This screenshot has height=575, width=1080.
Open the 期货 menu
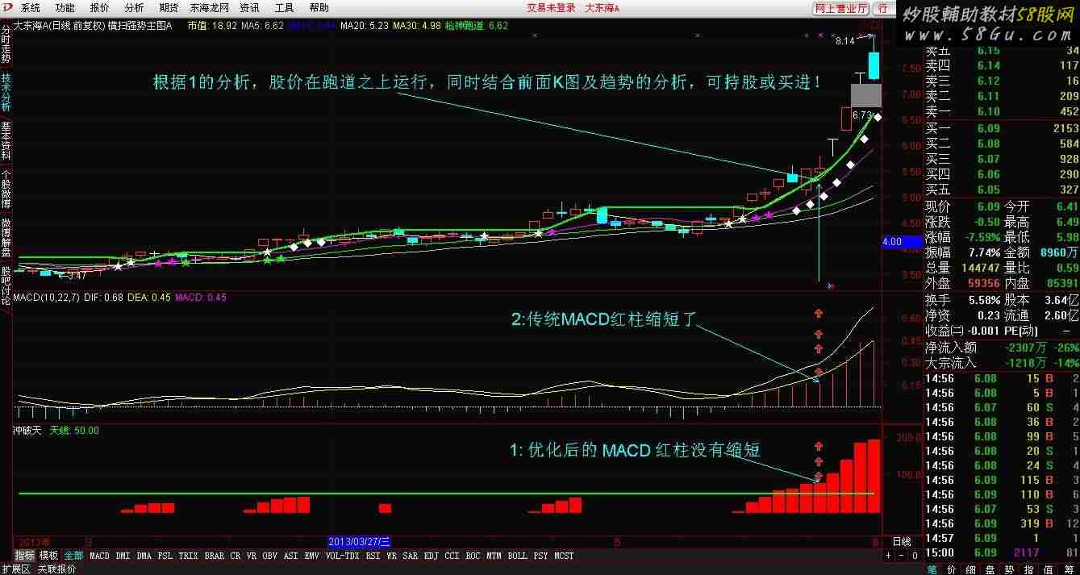169,7
